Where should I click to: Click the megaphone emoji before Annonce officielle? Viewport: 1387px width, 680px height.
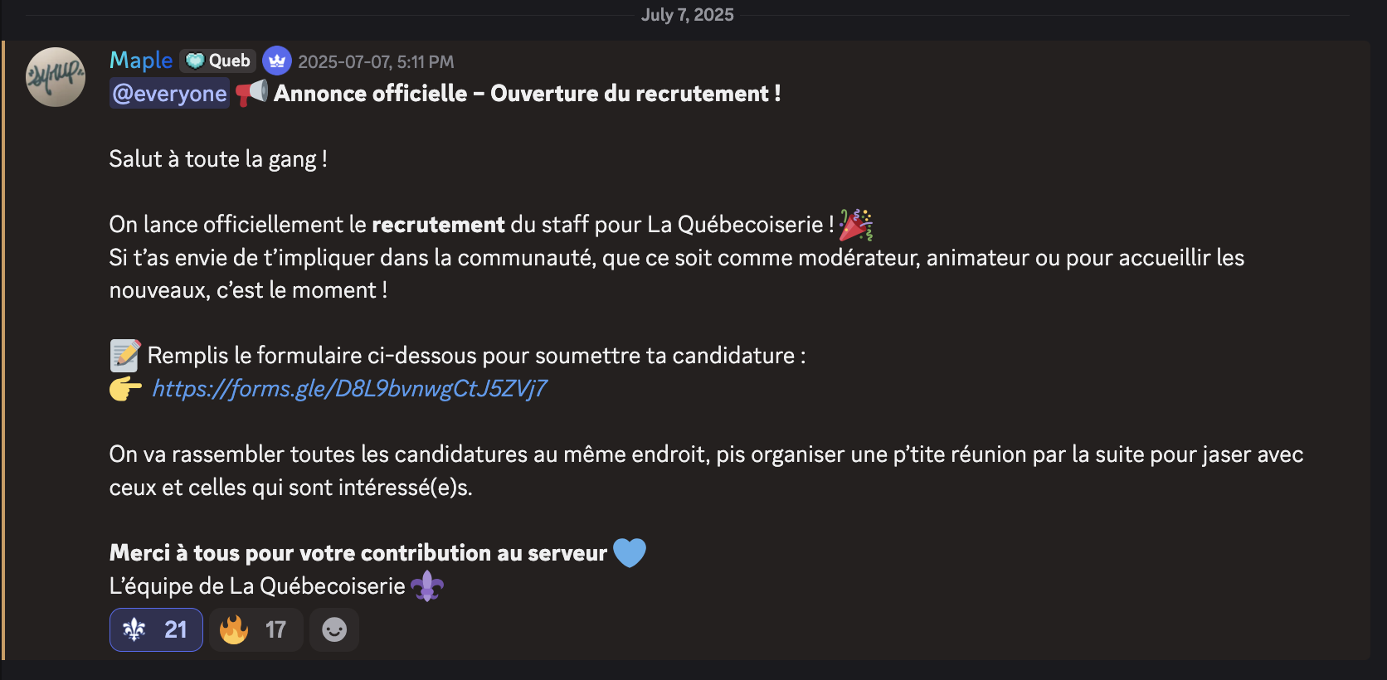click(x=251, y=93)
